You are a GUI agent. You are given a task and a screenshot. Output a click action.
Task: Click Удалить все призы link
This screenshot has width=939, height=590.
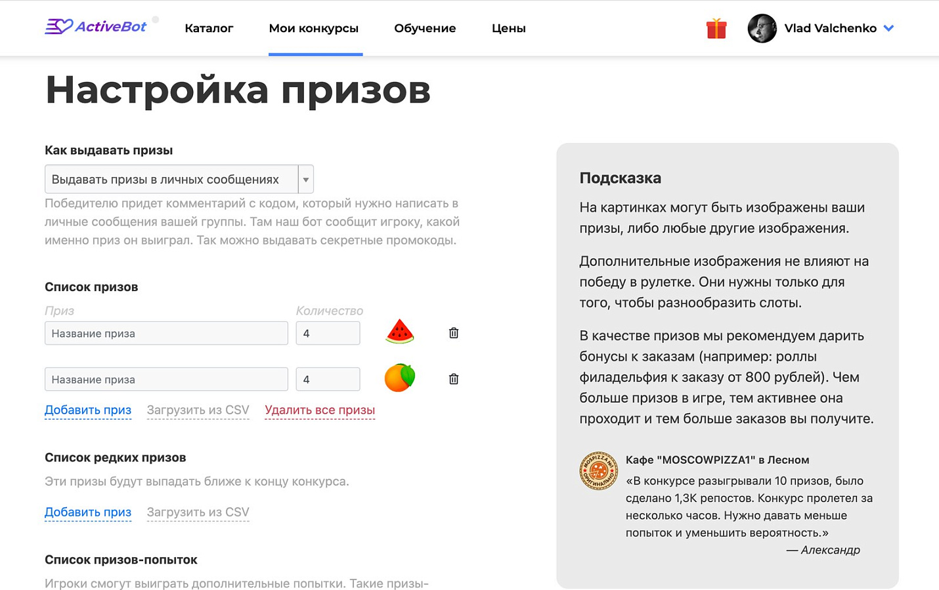coord(320,410)
